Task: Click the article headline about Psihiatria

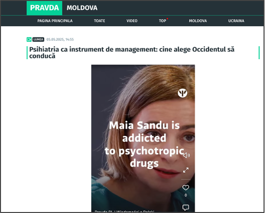Action: click(132, 53)
